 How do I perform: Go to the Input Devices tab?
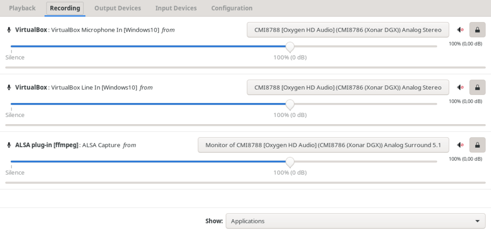[x=176, y=8]
